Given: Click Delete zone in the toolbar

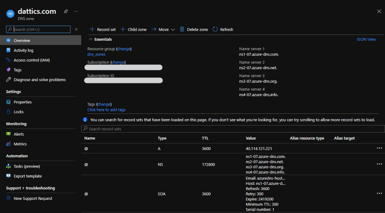Looking at the screenshot, I should (x=194, y=29).
